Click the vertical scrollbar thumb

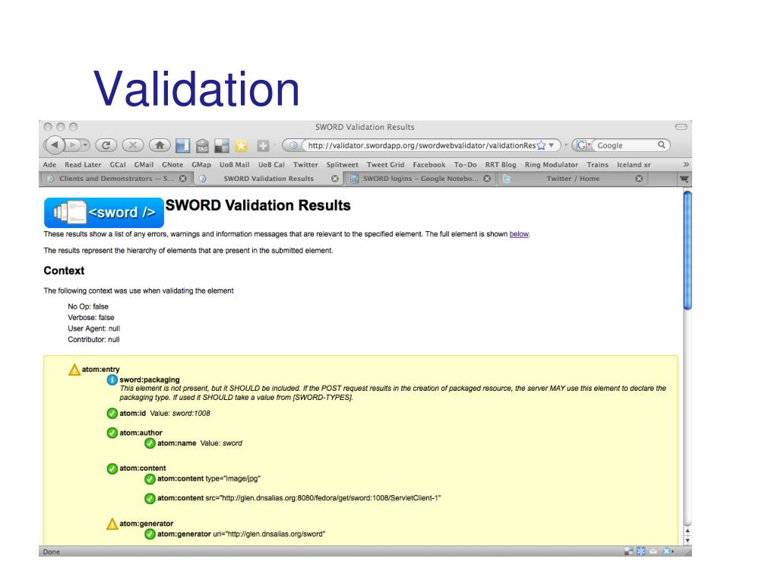[687, 250]
